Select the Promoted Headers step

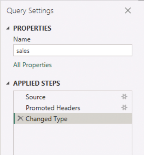pyautogui.click(x=73, y=108)
